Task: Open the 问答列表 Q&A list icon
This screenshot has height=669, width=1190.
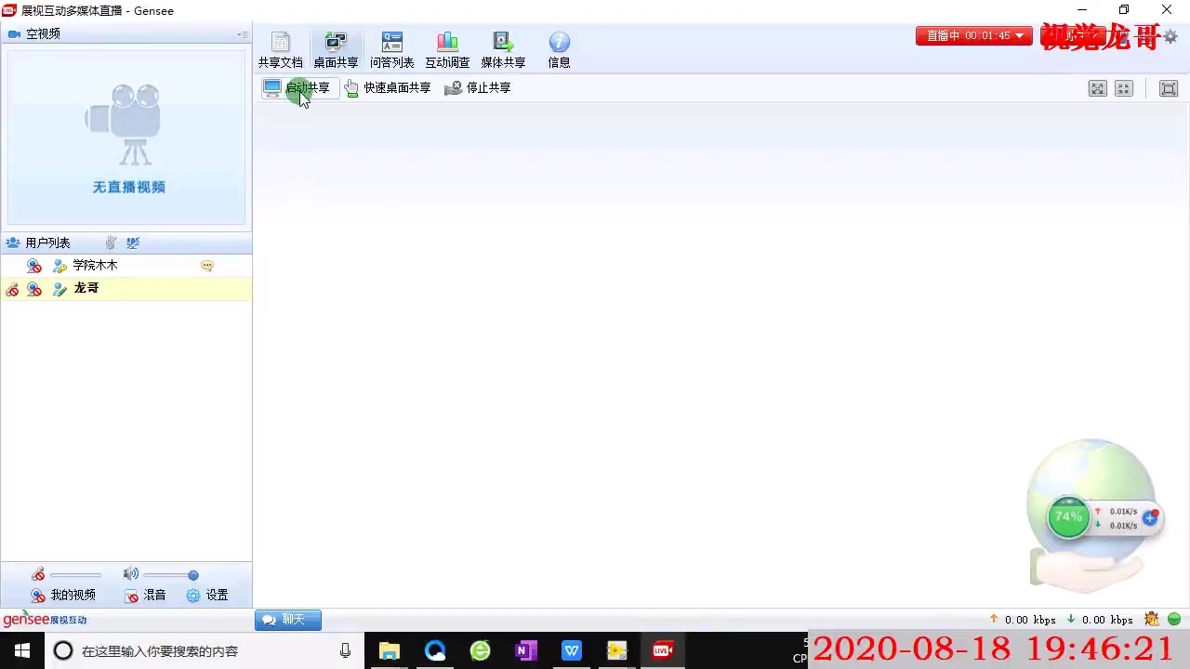Action: point(391,50)
